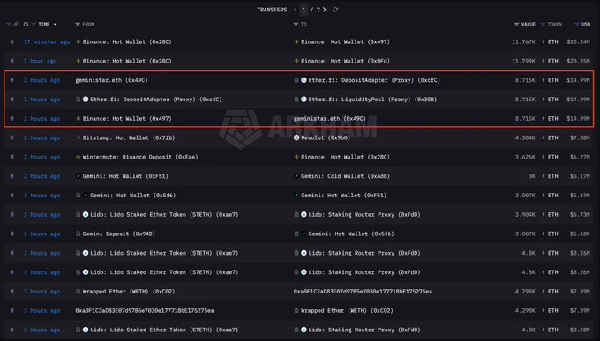Toggle the TIME sort arrow
The height and width of the screenshot is (341, 600).
(55, 24)
